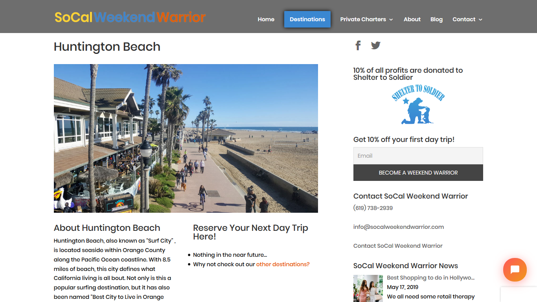Open the 'Contact SoCal Weekend Warrior' grey link
The height and width of the screenshot is (302, 537).
(398, 246)
